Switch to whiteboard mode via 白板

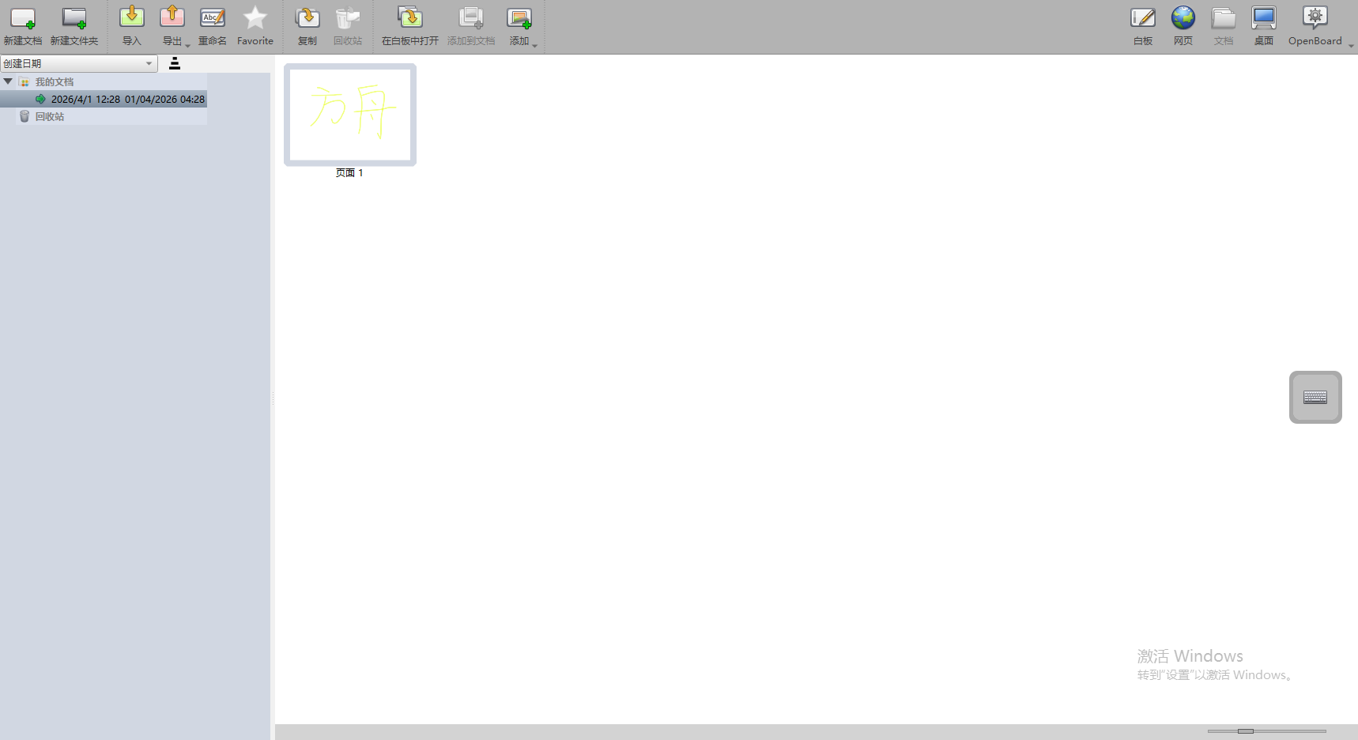point(1141,22)
